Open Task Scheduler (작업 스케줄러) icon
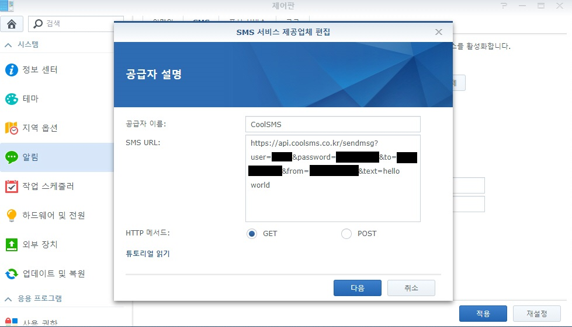 click(x=12, y=187)
